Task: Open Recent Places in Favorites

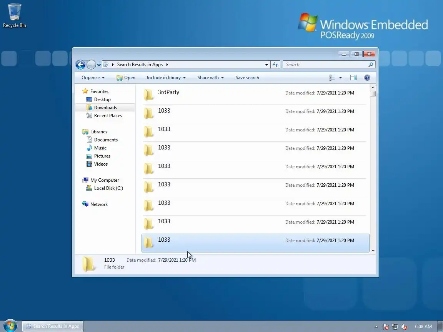Action: 108,115
